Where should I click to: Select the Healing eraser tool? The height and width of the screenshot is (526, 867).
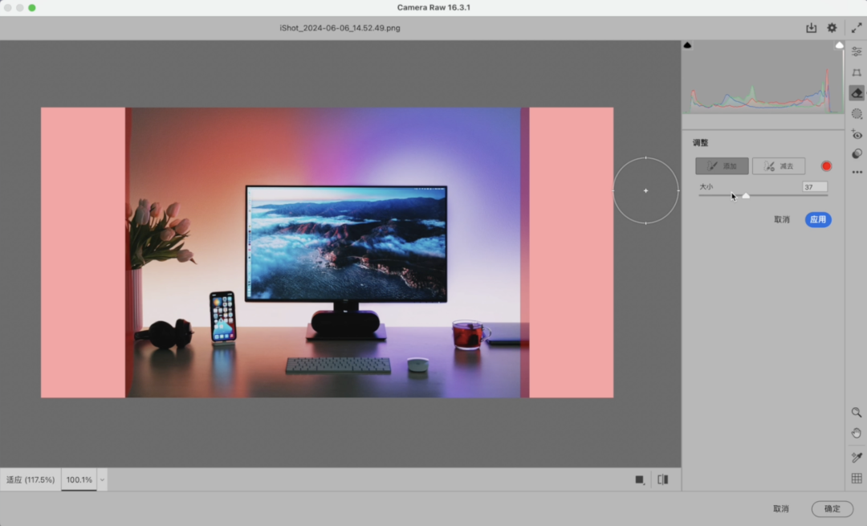[857, 93]
